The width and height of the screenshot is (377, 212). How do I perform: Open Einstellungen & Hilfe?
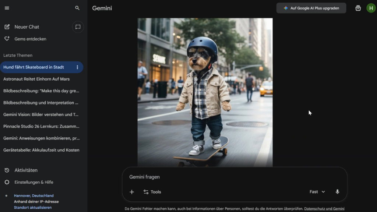coord(34,182)
